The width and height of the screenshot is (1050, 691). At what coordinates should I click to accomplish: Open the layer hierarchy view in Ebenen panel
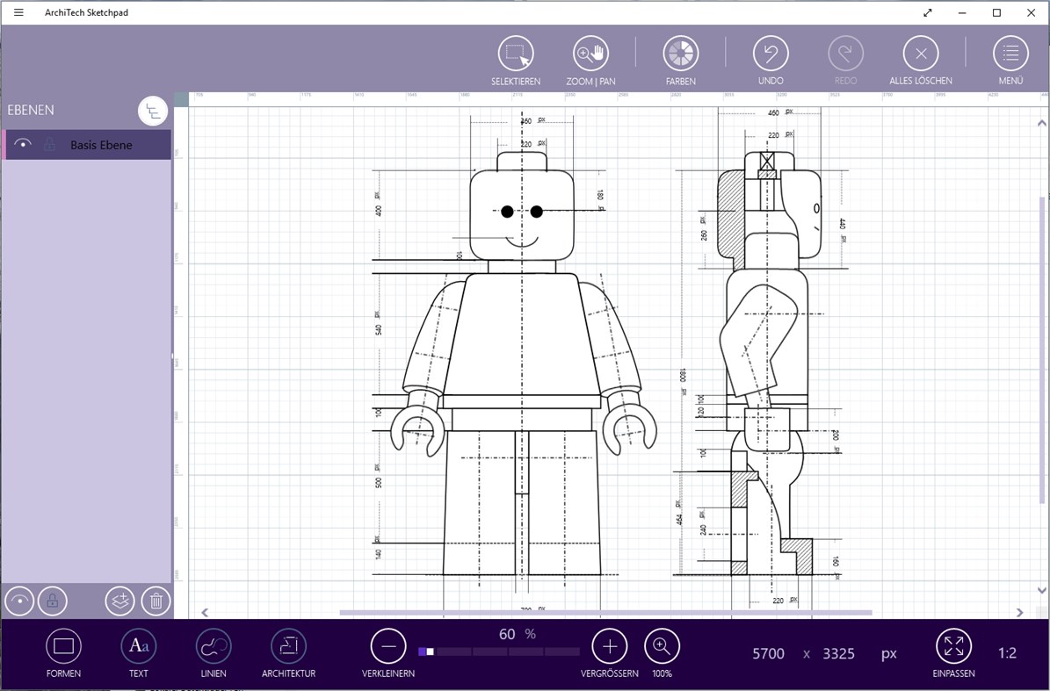click(153, 111)
